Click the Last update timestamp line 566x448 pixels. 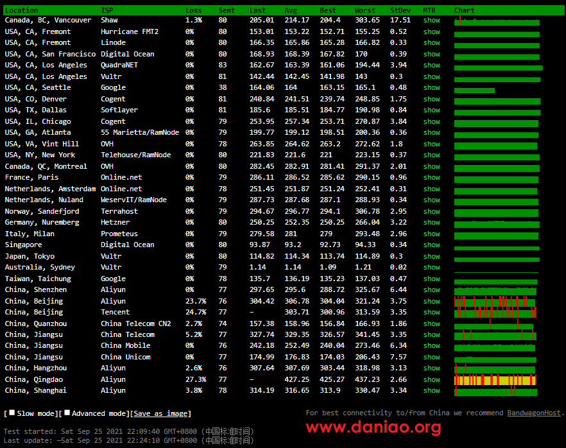[x=129, y=440]
